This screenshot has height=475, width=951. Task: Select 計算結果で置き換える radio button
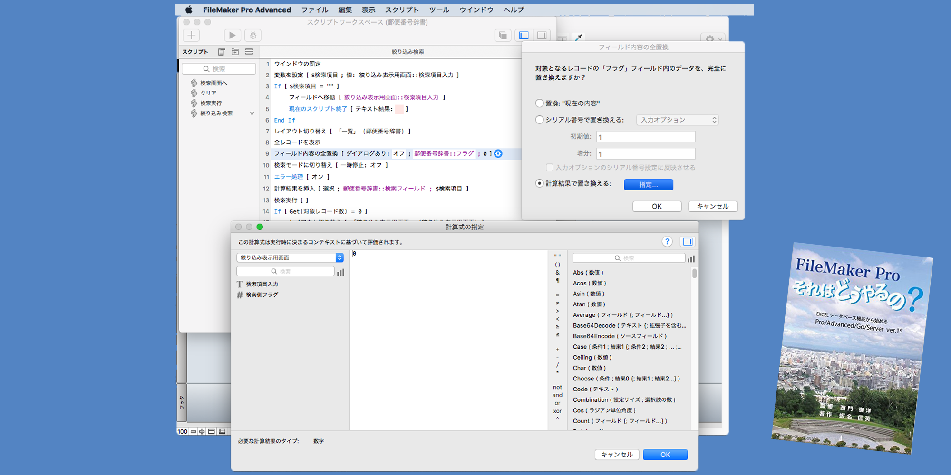click(539, 183)
